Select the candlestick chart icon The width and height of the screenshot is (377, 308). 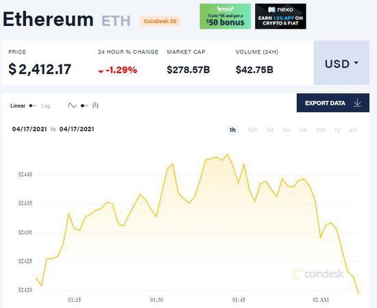click(x=95, y=105)
